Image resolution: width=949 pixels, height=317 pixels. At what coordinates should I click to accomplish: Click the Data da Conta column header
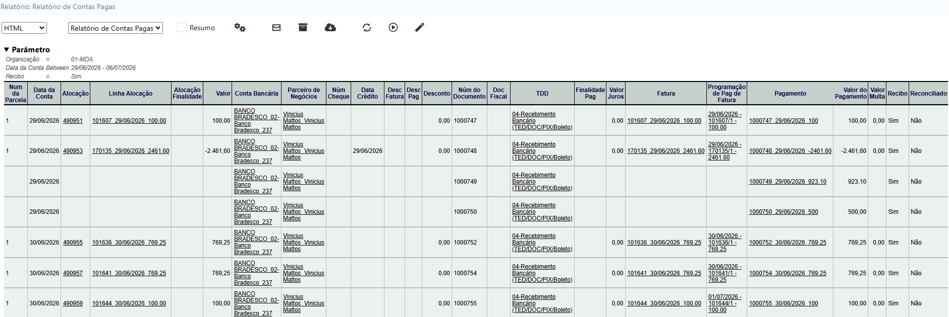44,94
